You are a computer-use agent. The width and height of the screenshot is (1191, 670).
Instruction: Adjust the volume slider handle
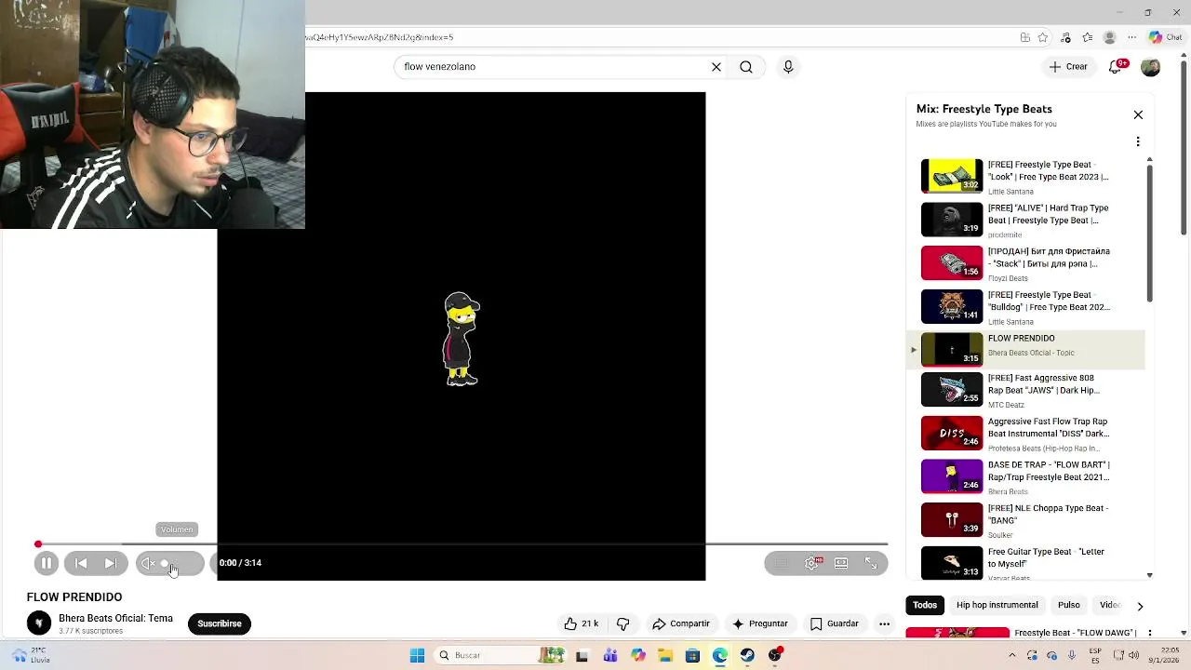(165, 563)
